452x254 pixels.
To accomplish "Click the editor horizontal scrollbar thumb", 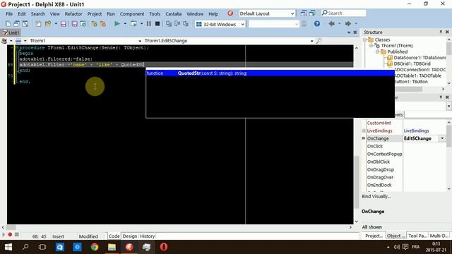I will point(11,227).
